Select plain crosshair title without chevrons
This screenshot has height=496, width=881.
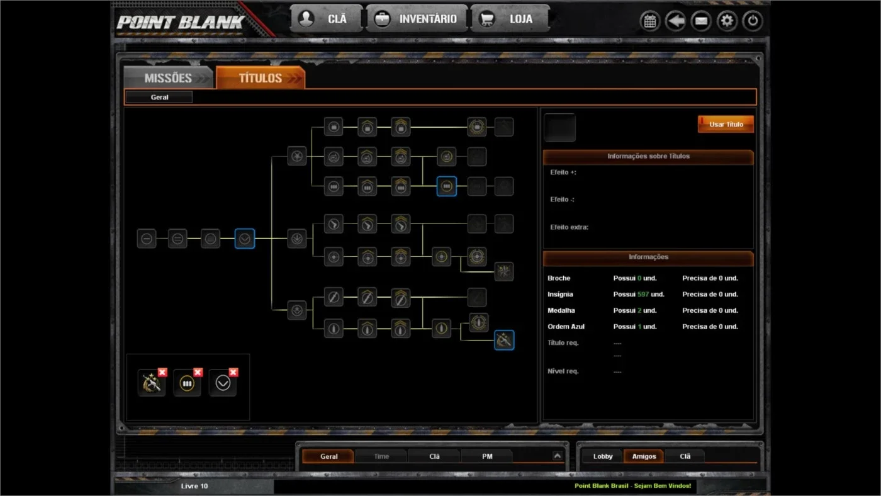click(x=334, y=256)
